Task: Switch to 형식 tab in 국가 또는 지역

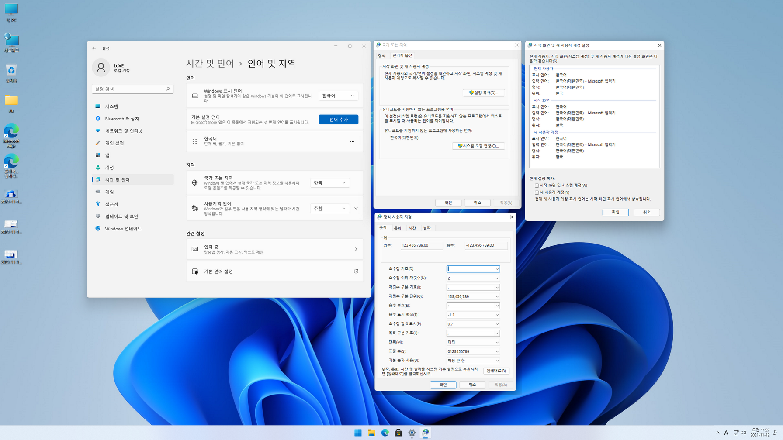Action: 382,56
